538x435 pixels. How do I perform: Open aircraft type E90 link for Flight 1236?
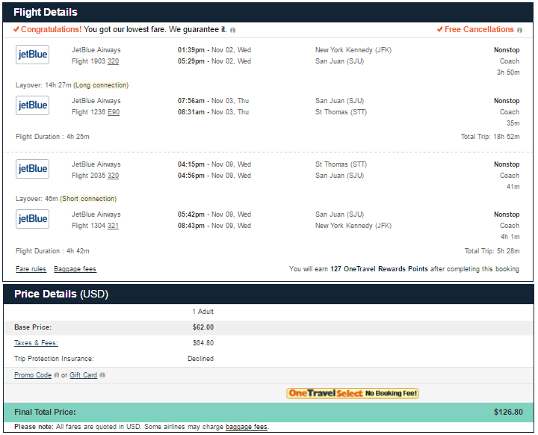click(x=114, y=112)
